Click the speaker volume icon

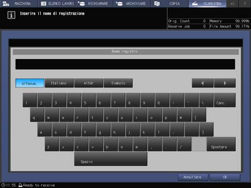pyautogui.click(x=233, y=3)
